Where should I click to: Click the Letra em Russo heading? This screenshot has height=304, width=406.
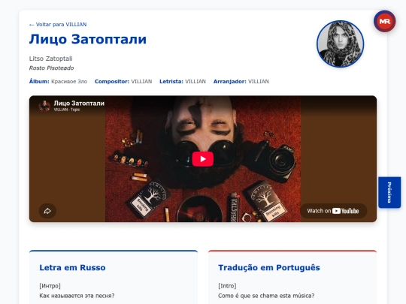click(x=72, y=267)
